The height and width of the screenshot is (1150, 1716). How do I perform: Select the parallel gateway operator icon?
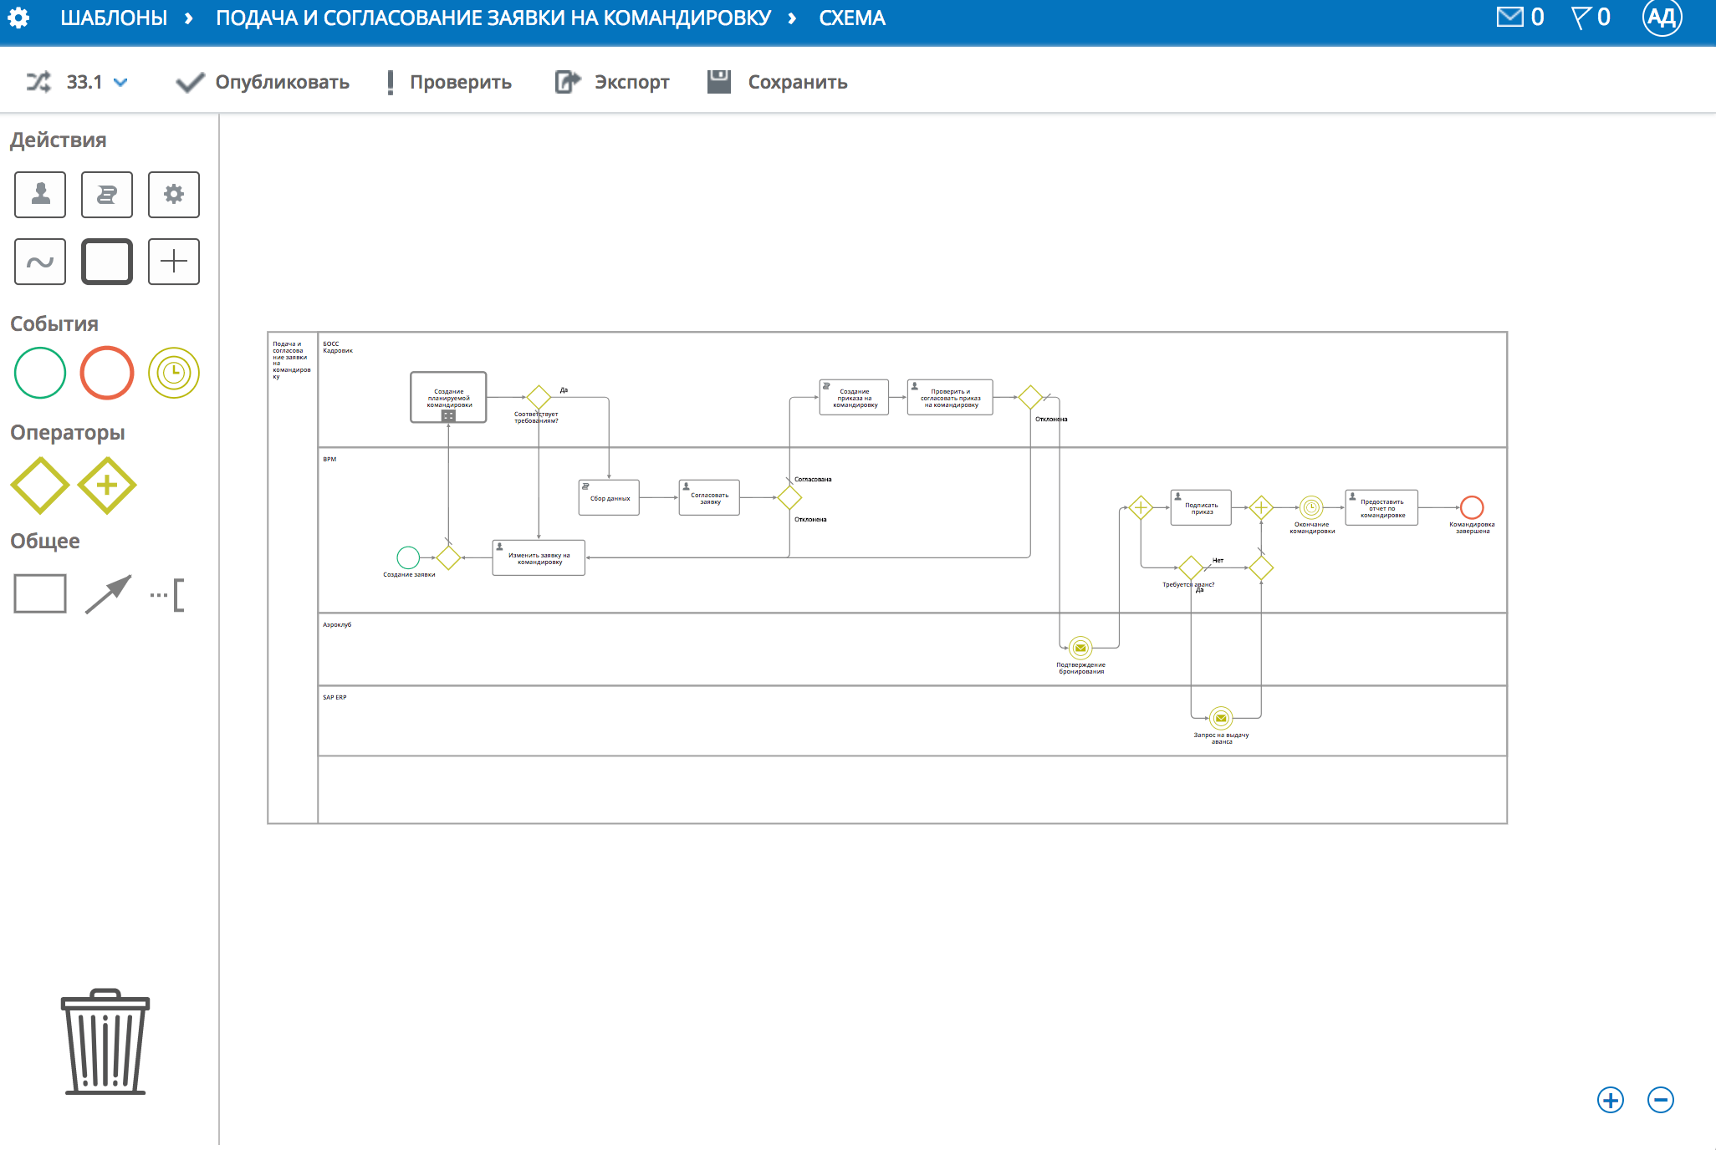click(x=107, y=485)
